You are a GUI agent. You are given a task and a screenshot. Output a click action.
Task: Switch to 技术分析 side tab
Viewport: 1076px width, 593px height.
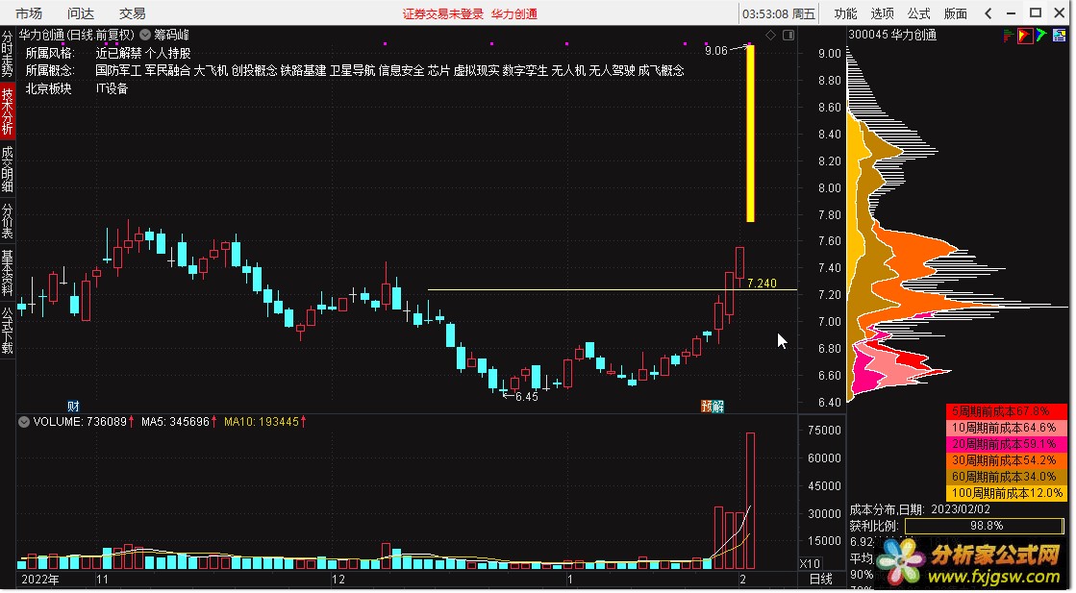[7, 111]
